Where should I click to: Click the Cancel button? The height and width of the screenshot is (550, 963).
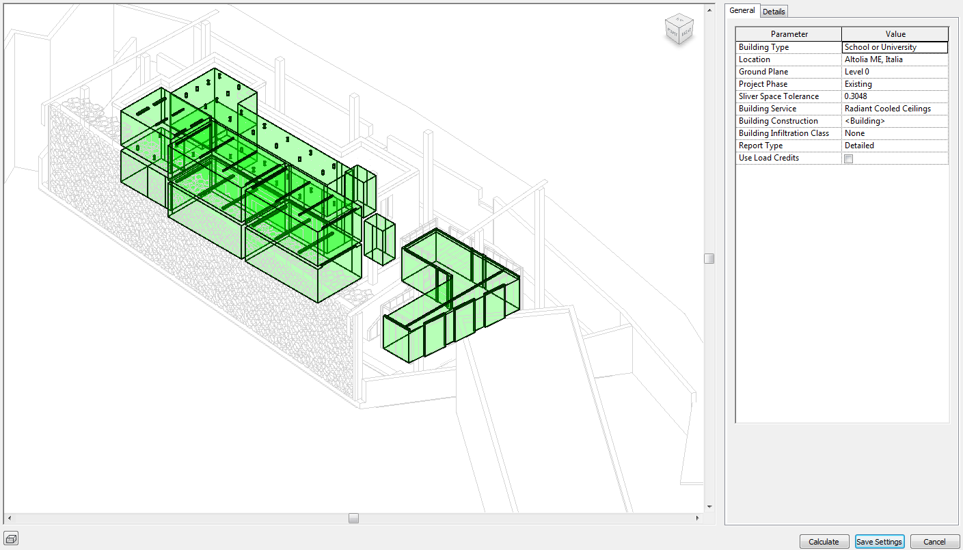point(935,542)
